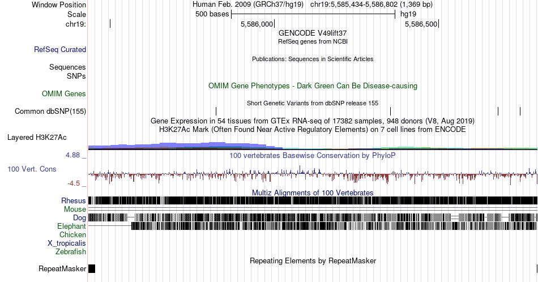Click the Rhesus alignment label

point(74,200)
